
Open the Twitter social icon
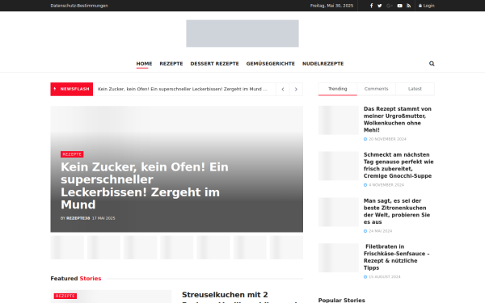point(380,6)
